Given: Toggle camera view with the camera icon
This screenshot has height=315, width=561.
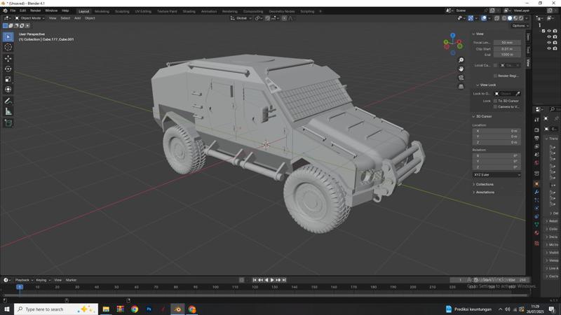Looking at the screenshot, I should (x=461, y=78).
